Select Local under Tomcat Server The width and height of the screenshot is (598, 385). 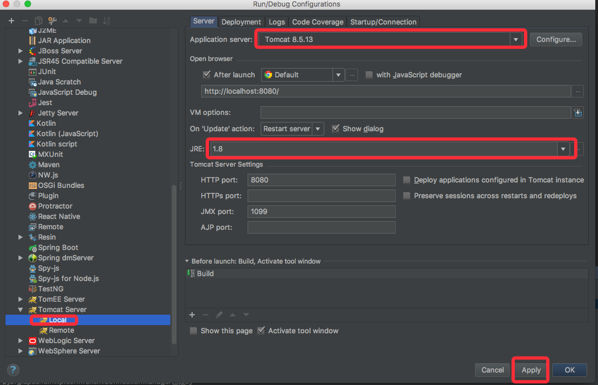(58, 320)
